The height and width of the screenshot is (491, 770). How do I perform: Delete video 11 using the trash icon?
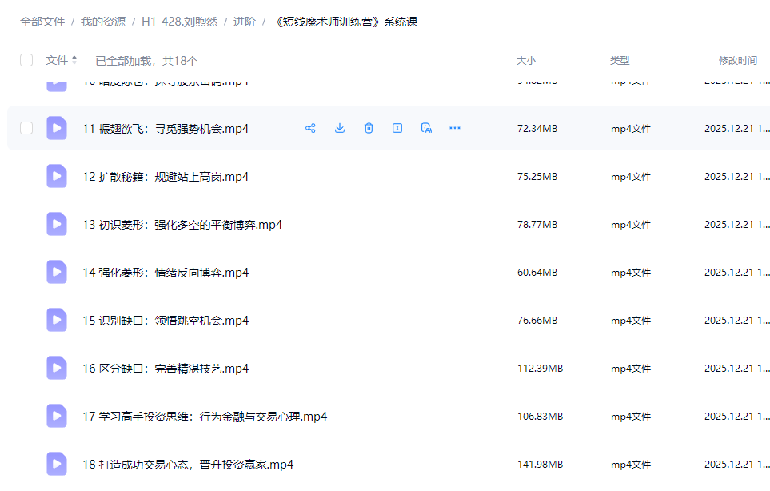coord(368,128)
